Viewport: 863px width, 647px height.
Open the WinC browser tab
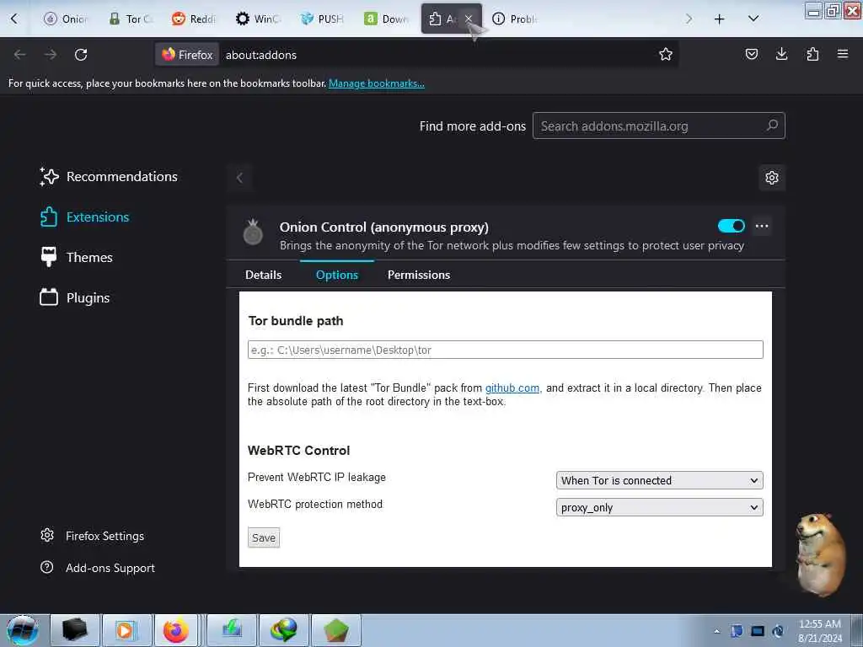point(258,19)
